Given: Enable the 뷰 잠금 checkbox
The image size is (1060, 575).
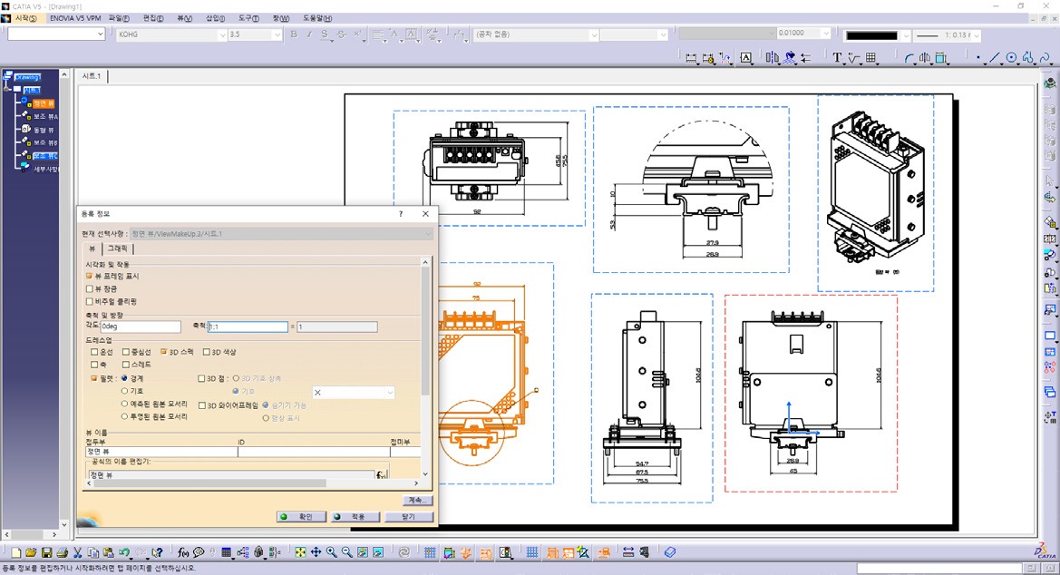Looking at the screenshot, I should click(89, 288).
